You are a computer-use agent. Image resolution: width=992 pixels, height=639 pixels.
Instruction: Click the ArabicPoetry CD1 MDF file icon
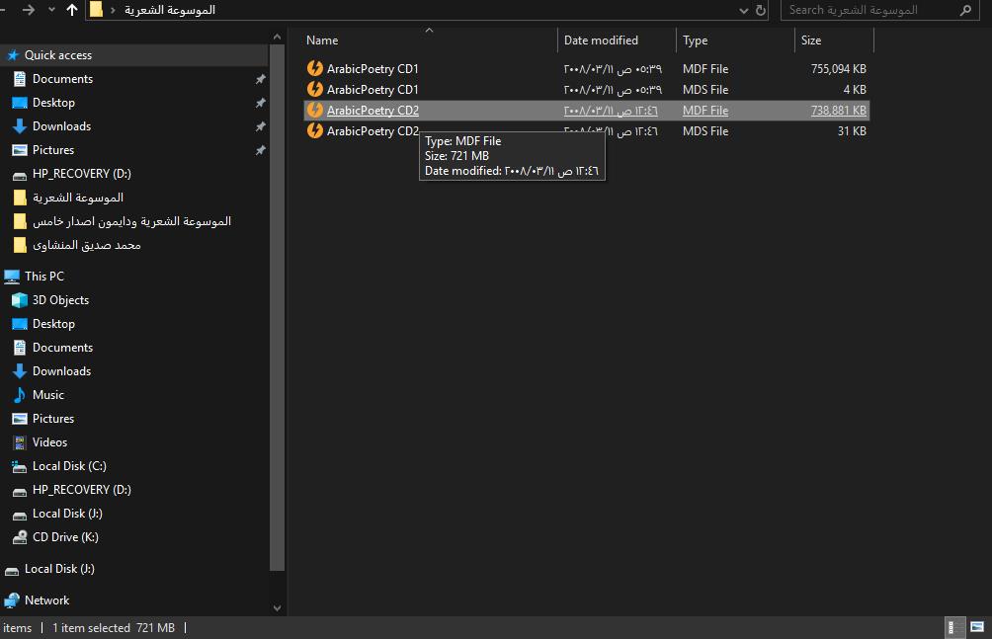[314, 69]
